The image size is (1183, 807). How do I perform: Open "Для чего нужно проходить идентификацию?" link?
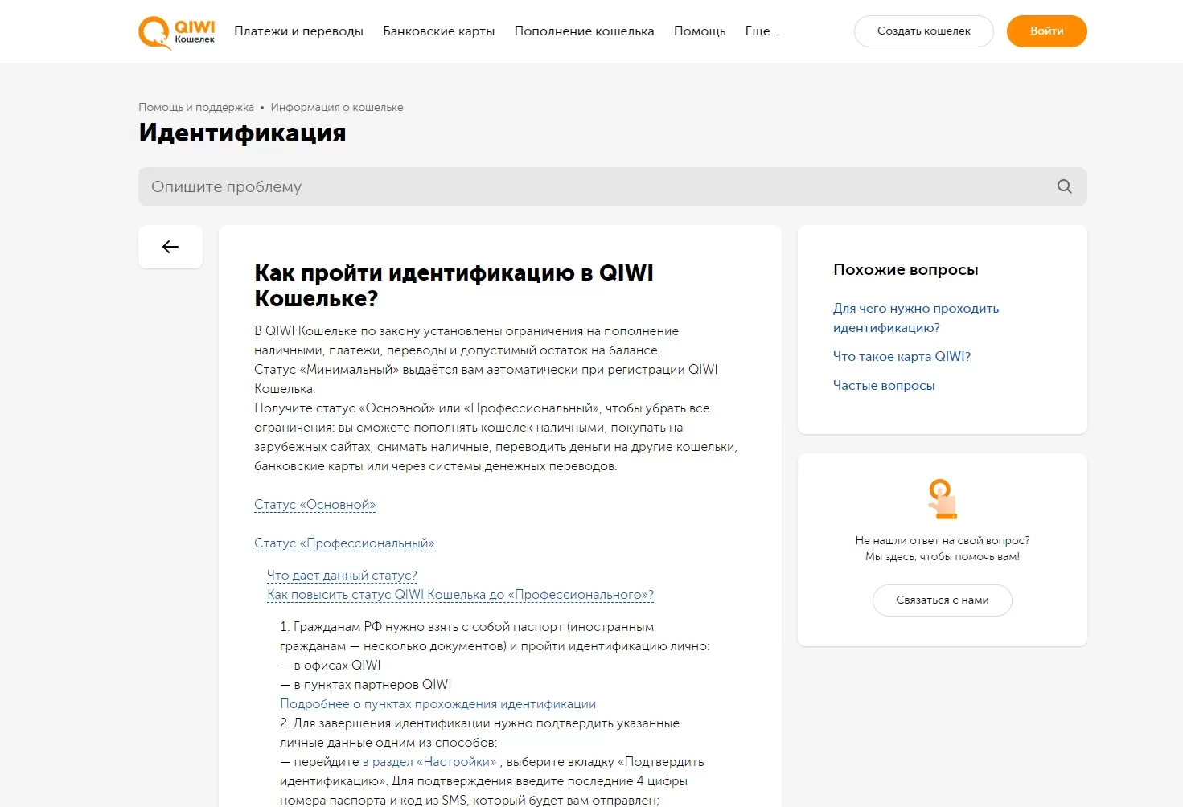915,317
